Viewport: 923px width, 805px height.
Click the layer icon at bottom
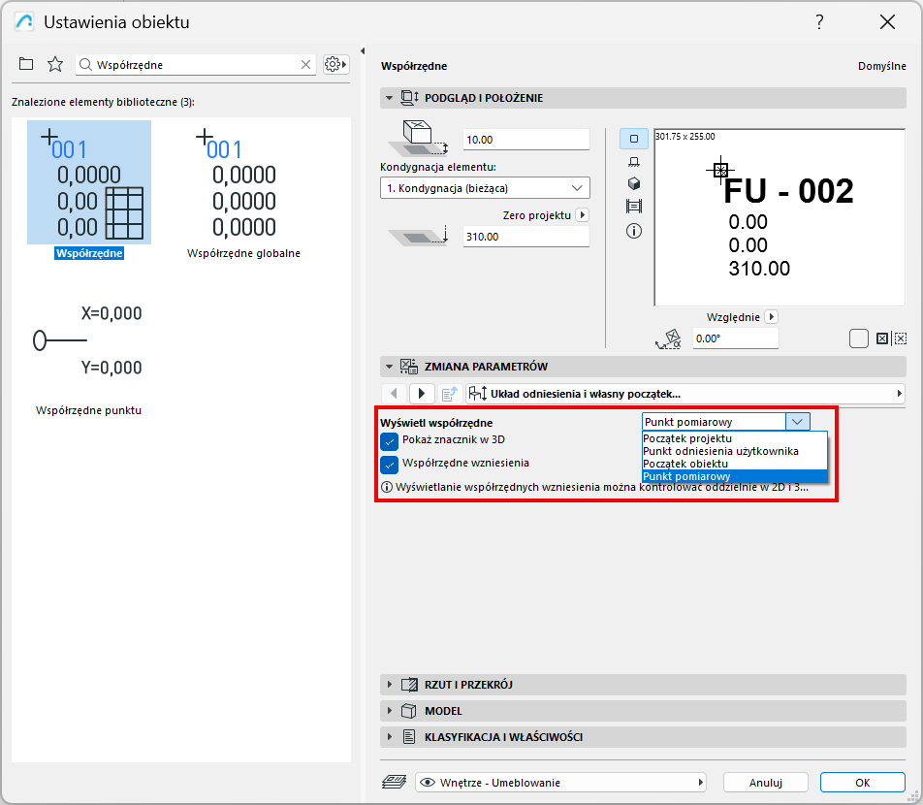[x=394, y=782]
